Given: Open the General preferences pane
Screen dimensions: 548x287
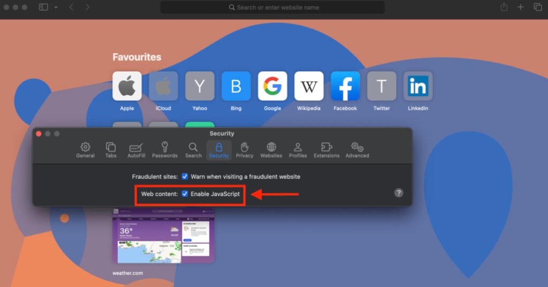Looking at the screenshot, I should tap(85, 150).
